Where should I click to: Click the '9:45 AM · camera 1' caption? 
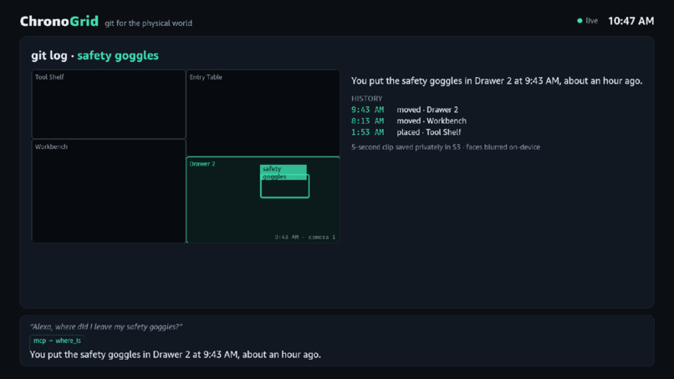[304, 237]
